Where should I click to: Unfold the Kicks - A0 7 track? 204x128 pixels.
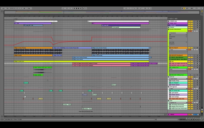click(x=169, y=23)
